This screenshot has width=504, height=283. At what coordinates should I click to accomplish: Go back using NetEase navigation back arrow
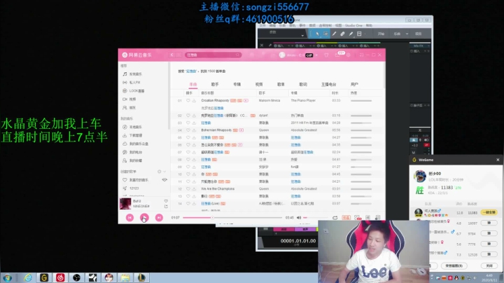[172, 55]
